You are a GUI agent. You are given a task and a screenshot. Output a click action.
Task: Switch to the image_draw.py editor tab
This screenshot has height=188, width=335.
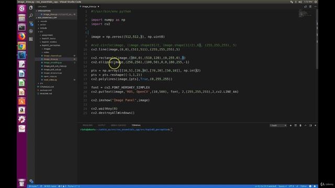pos(89,7)
